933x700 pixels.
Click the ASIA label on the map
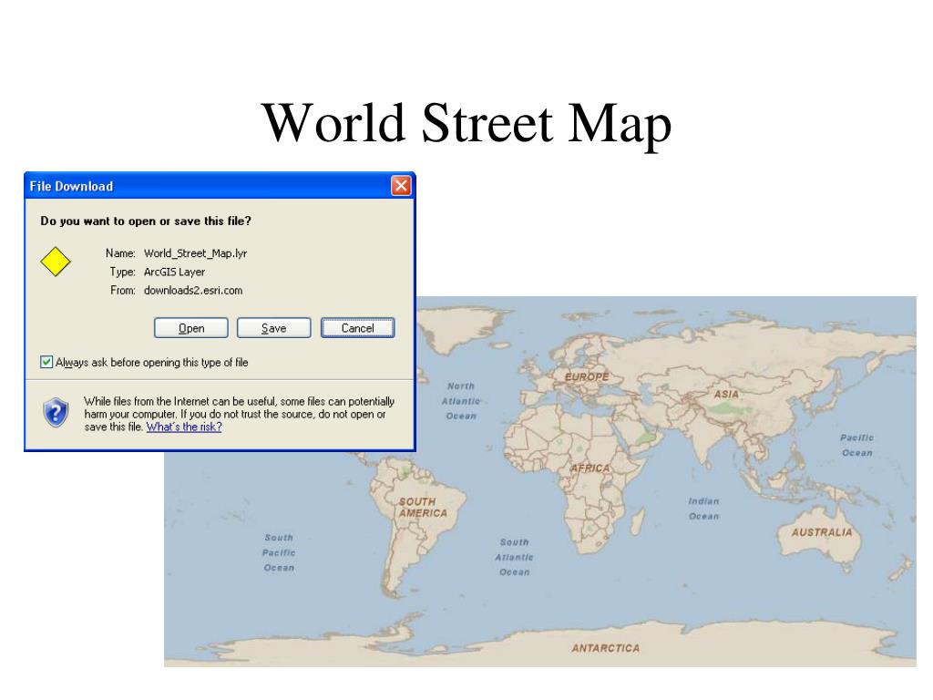(726, 394)
